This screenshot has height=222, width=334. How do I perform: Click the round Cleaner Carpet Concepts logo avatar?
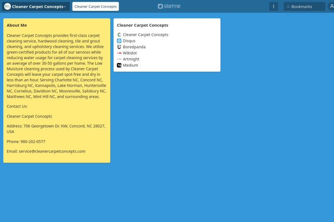click(x=8, y=6)
